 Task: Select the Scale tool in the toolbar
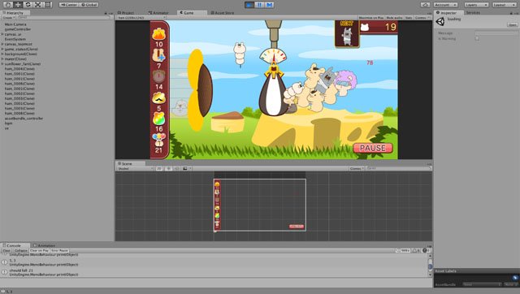click(x=38, y=5)
